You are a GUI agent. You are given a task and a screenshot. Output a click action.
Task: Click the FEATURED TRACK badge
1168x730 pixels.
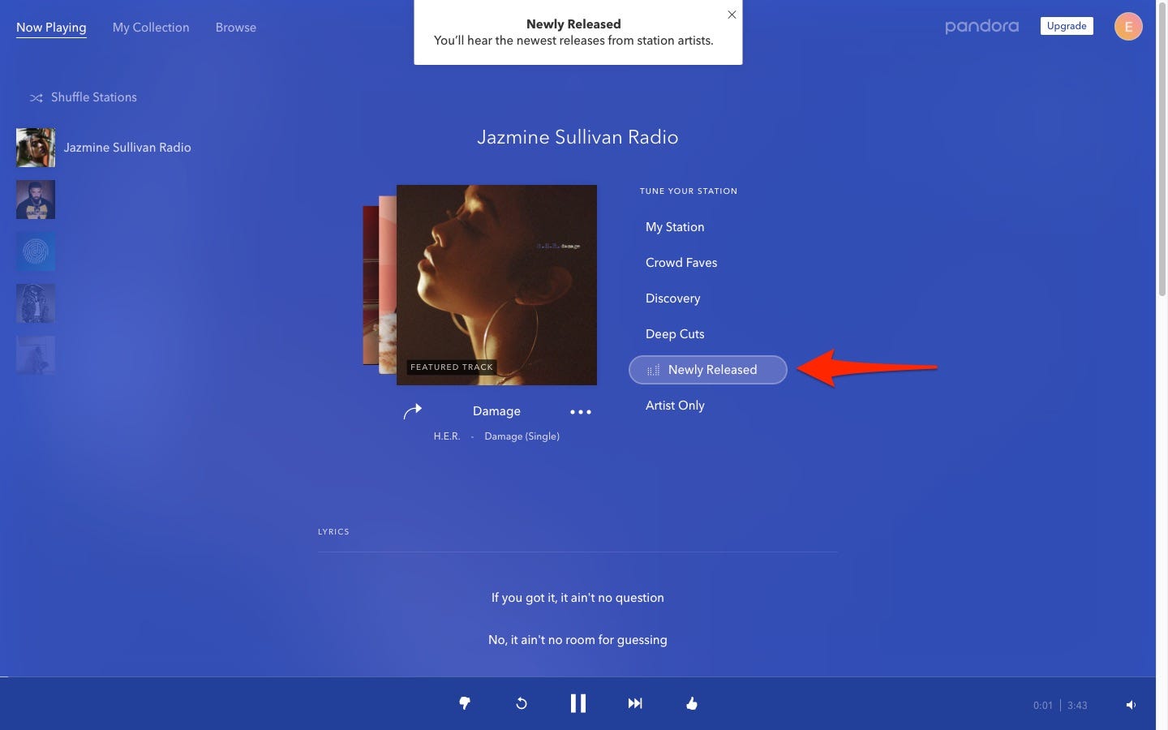(x=452, y=367)
